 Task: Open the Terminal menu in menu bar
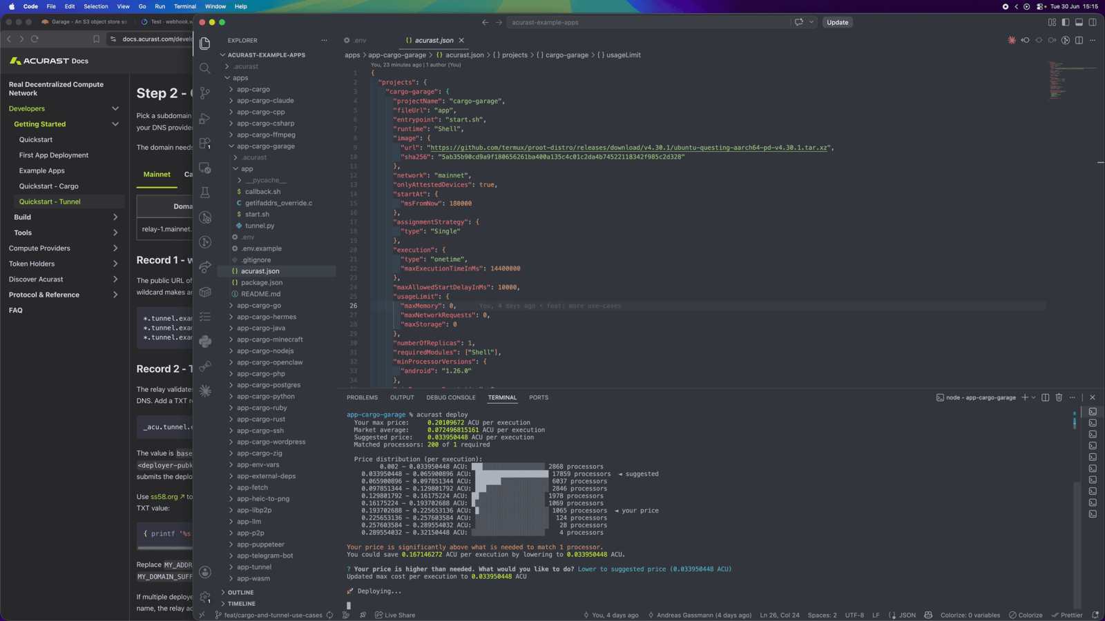pyautogui.click(x=184, y=6)
